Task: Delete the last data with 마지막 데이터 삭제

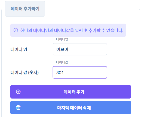Action: (x=70, y=107)
